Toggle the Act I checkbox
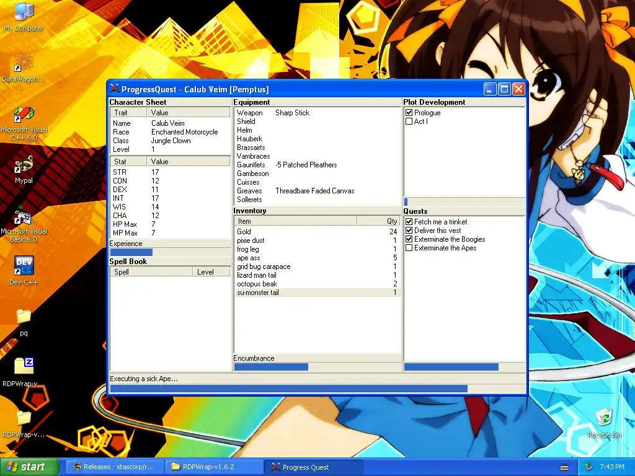This screenshot has height=476, width=635. click(409, 121)
